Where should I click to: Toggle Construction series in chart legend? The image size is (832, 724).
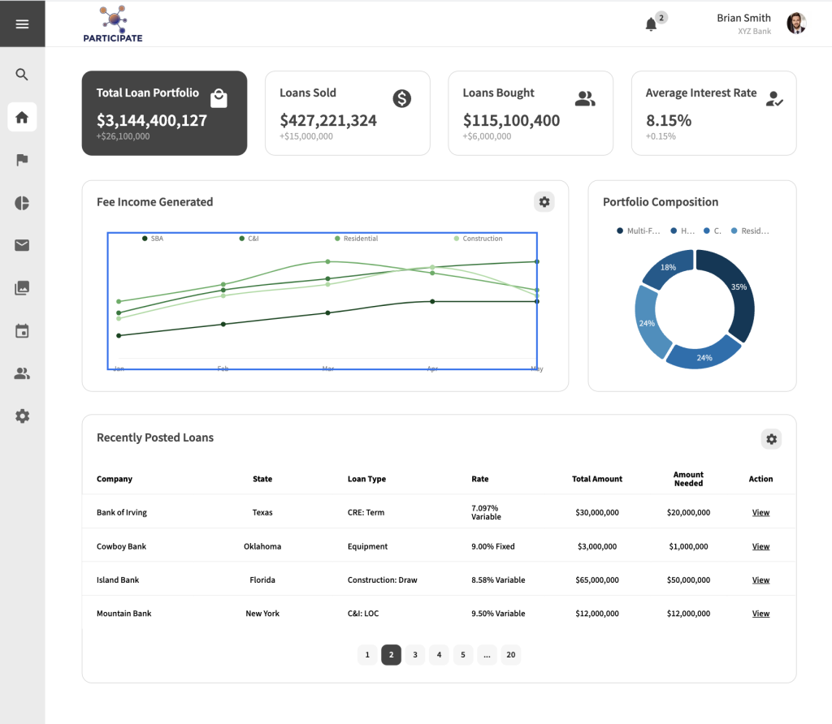tap(478, 239)
